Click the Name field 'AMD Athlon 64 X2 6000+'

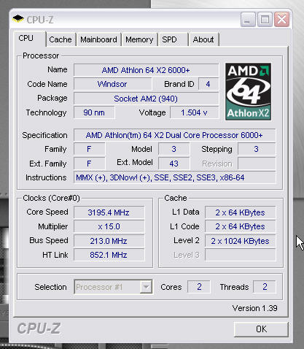tap(146, 70)
